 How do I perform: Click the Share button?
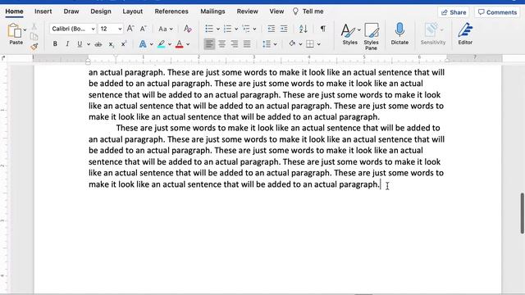coord(454,12)
